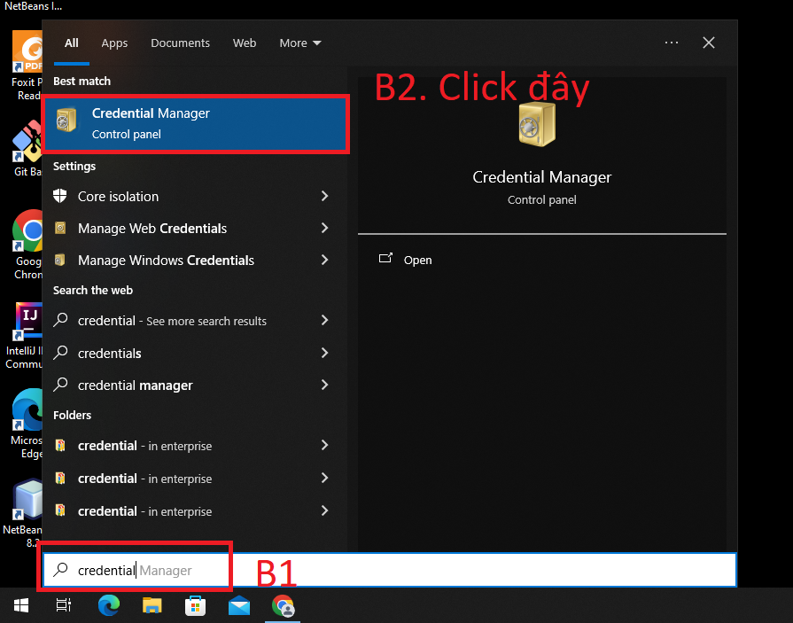Click the large Credential Manager safe icon
This screenshot has width=793, height=623.
click(536, 124)
